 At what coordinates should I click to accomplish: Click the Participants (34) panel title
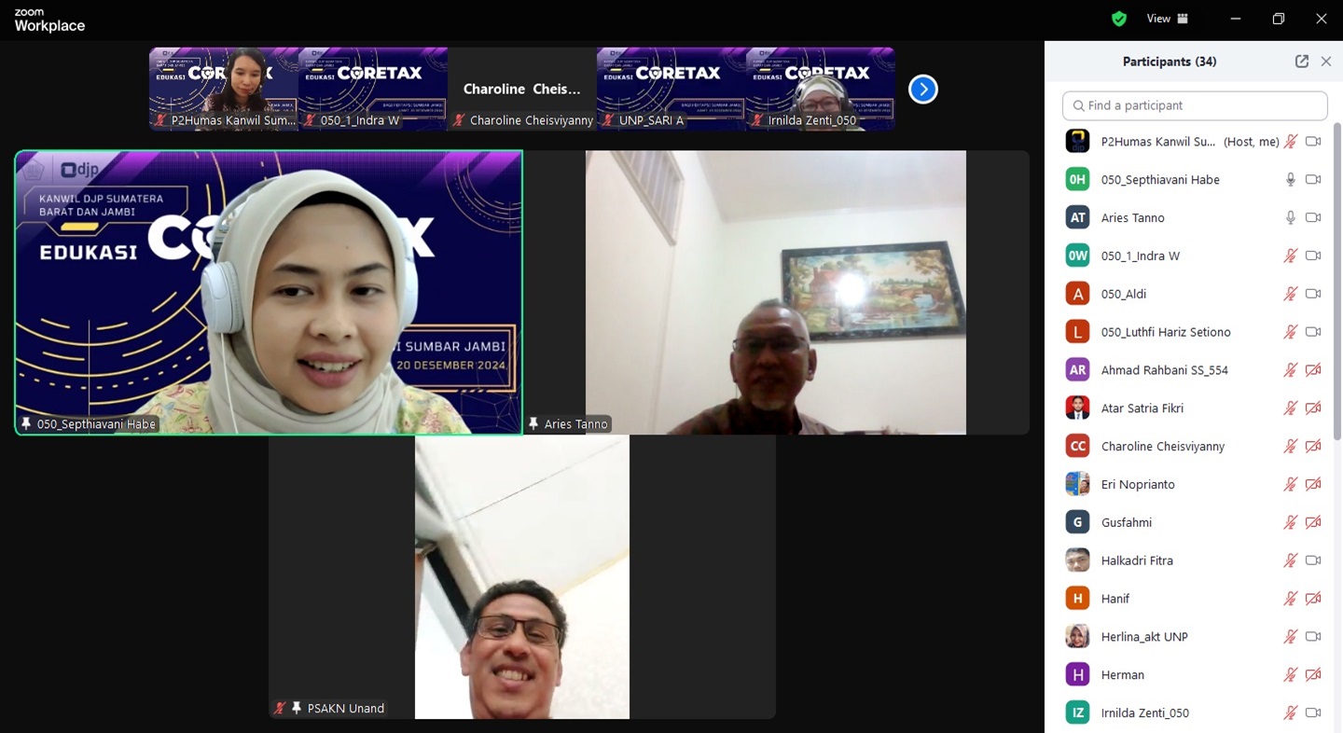point(1169,62)
